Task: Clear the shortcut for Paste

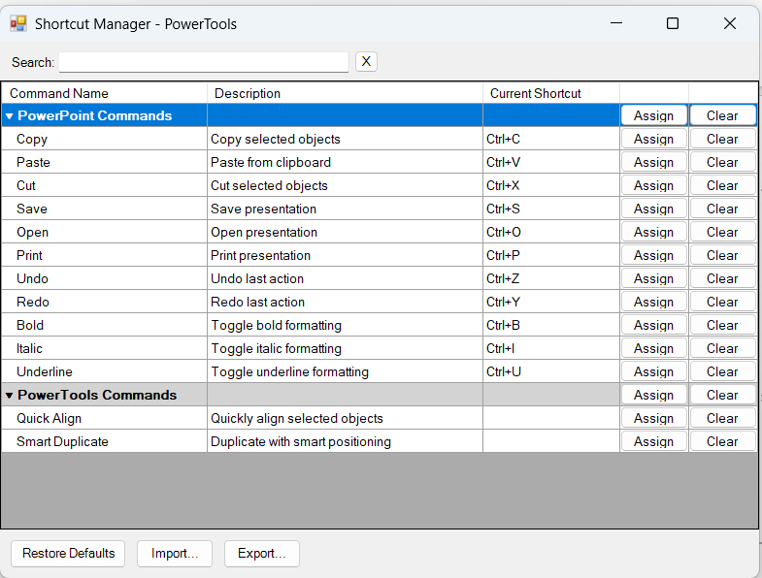Action: pyautogui.click(x=722, y=162)
